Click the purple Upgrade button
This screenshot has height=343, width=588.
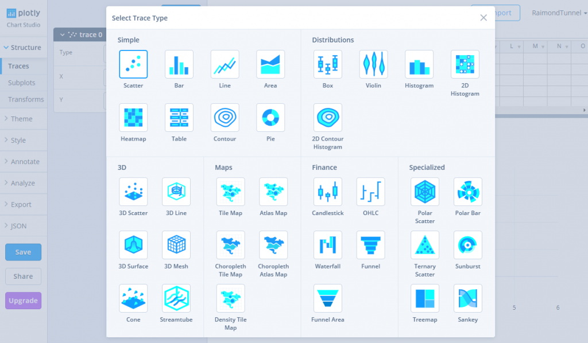[23, 301]
